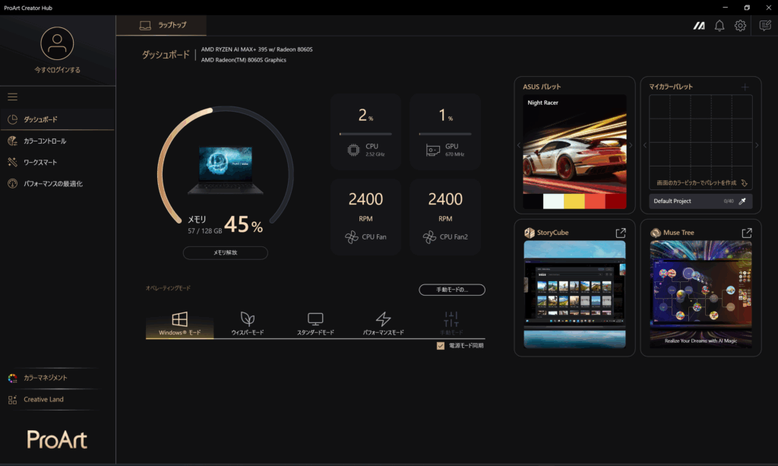
Task: Launch StoryCube via external link icon
Action: [621, 233]
